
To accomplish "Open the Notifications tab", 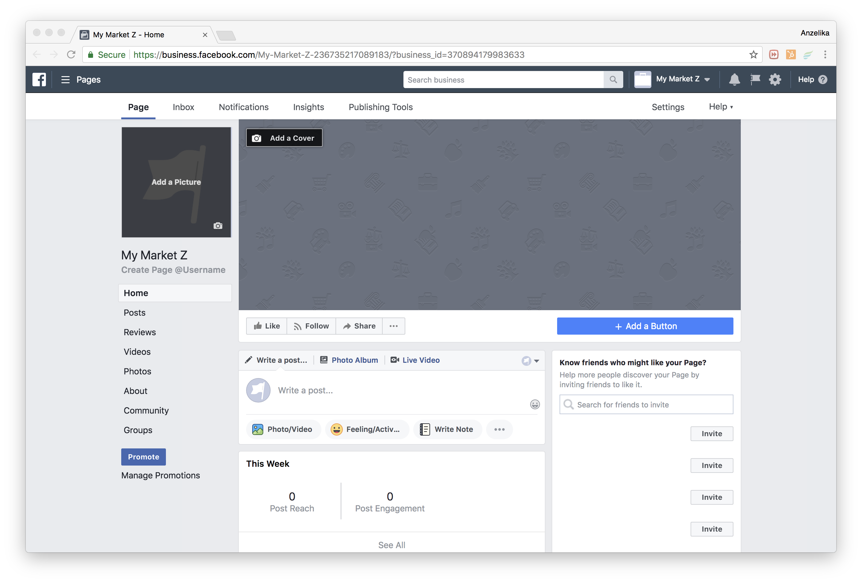I will click(x=243, y=107).
